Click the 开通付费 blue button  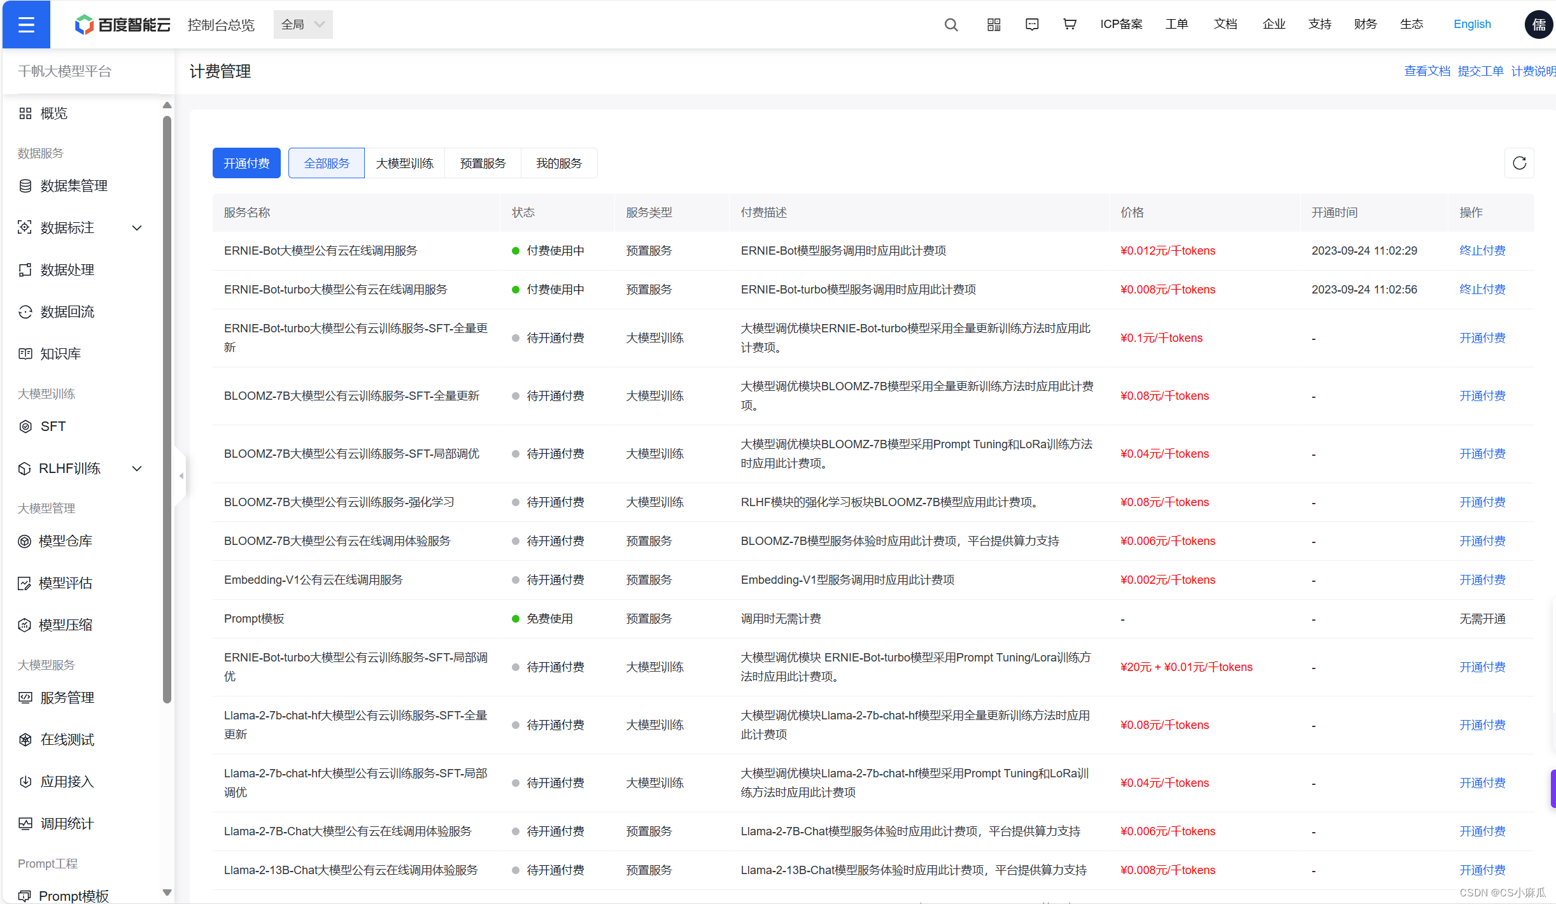click(246, 163)
